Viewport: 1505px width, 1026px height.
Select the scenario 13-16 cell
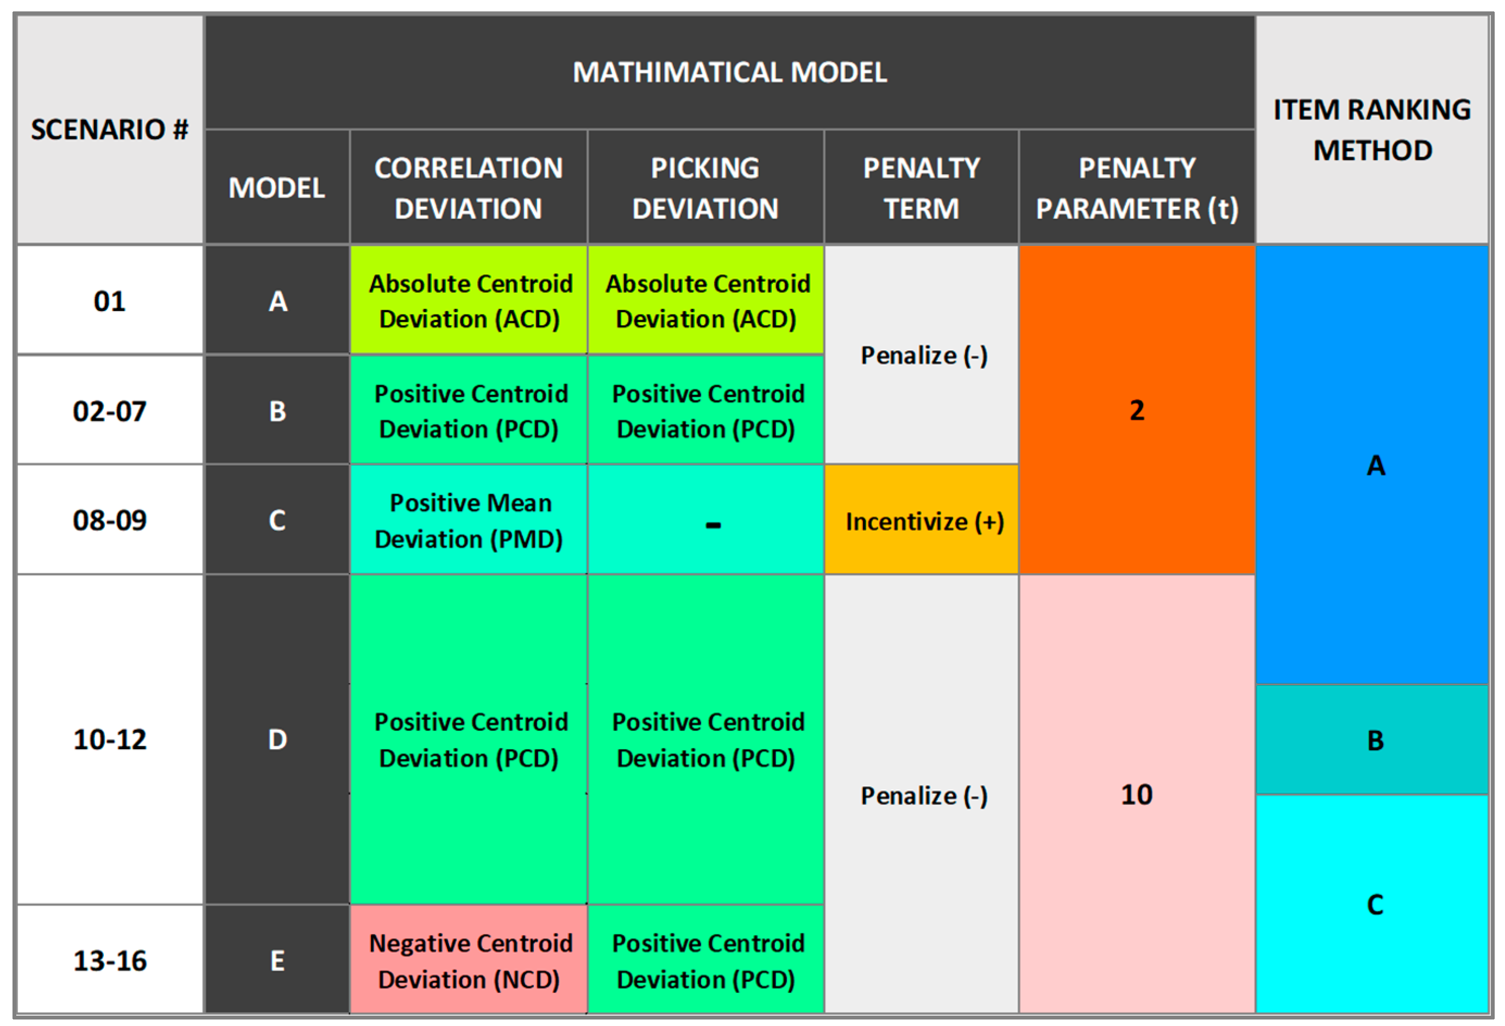(x=110, y=961)
